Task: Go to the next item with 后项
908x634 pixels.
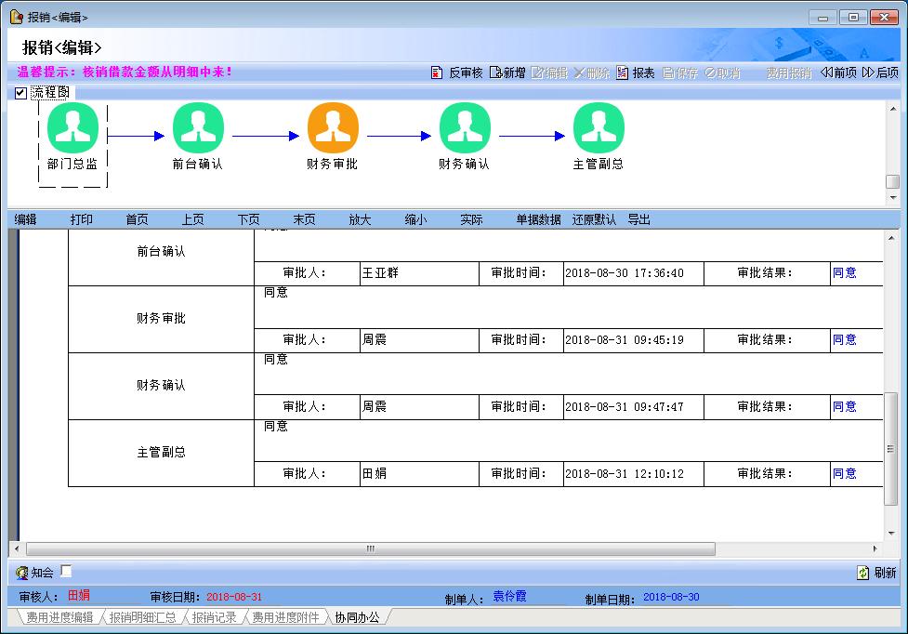Action: (880, 73)
